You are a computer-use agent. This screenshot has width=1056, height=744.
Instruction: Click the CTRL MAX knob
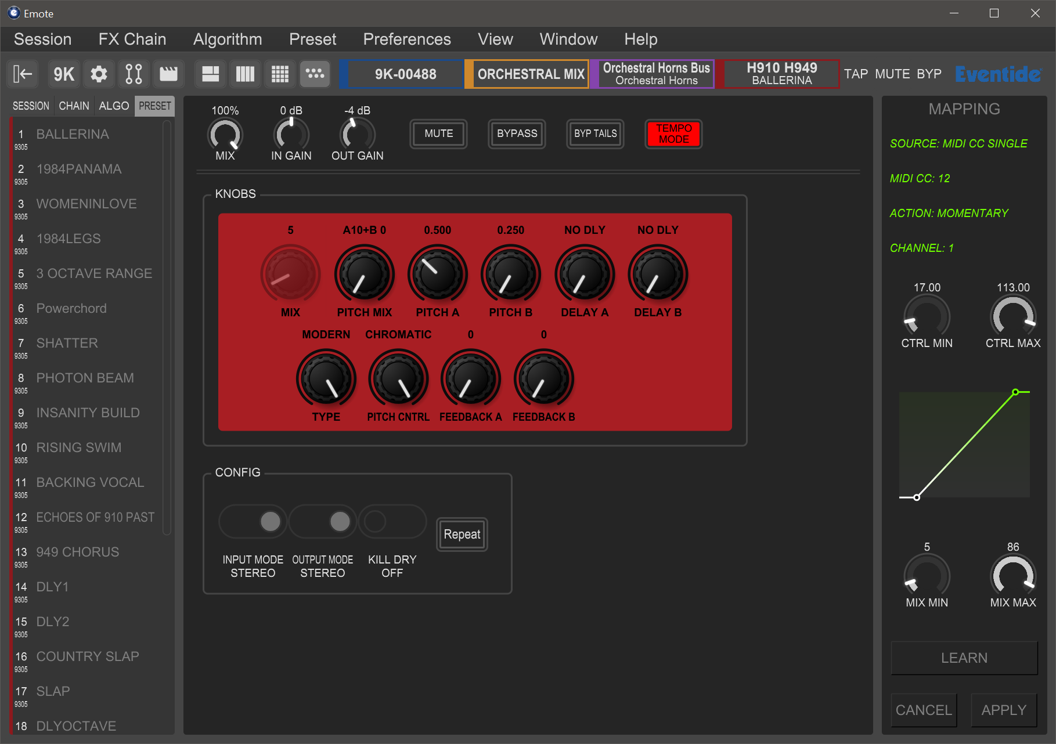tap(1013, 315)
